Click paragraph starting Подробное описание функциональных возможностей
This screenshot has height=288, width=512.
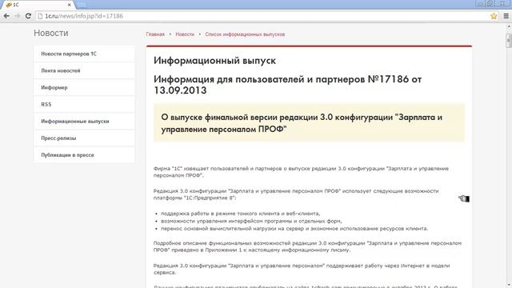307,246
